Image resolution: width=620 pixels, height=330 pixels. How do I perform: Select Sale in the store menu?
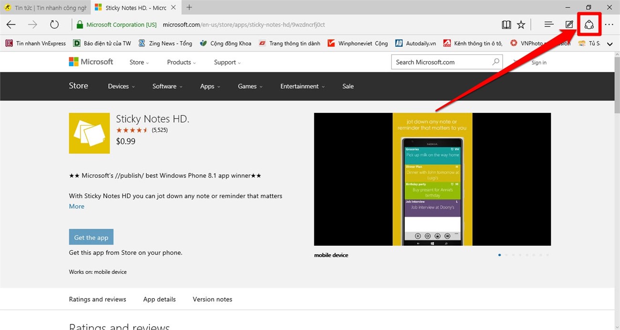348,86
